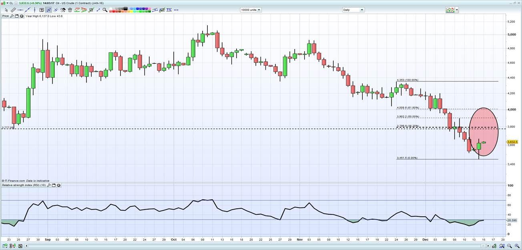Click the Price panel label
This screenshot has height=250, width=522.
5,16
